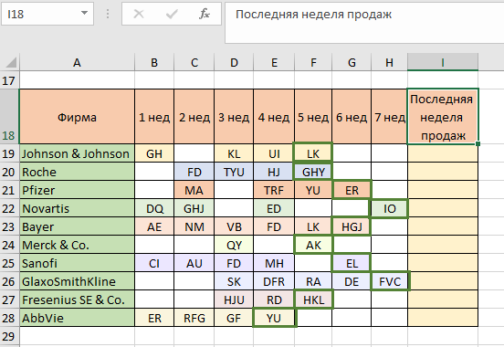Click the 'HJU' cell in Fresenius row
This screenshot has height=347, width=504.
pos(234,300)
